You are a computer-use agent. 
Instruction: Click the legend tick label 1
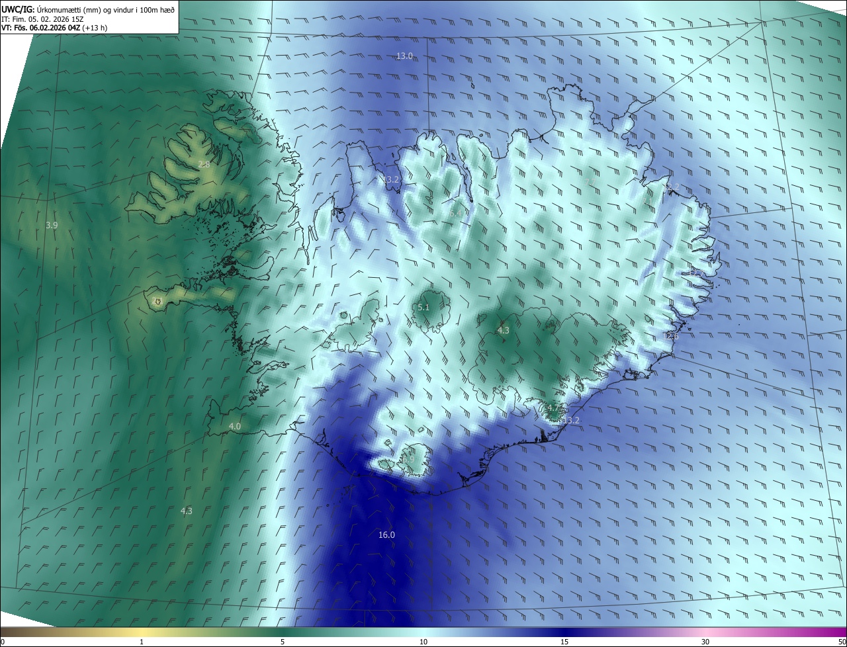coord(142,642)
